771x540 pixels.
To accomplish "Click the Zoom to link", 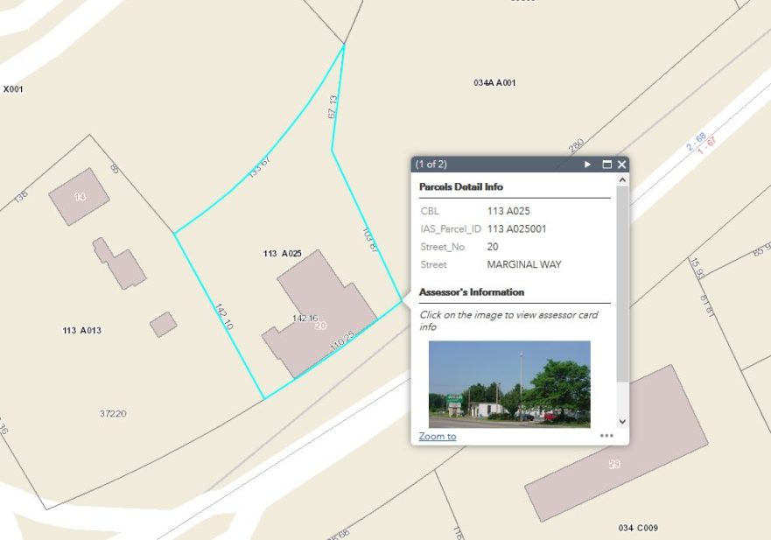I will 437,436.
